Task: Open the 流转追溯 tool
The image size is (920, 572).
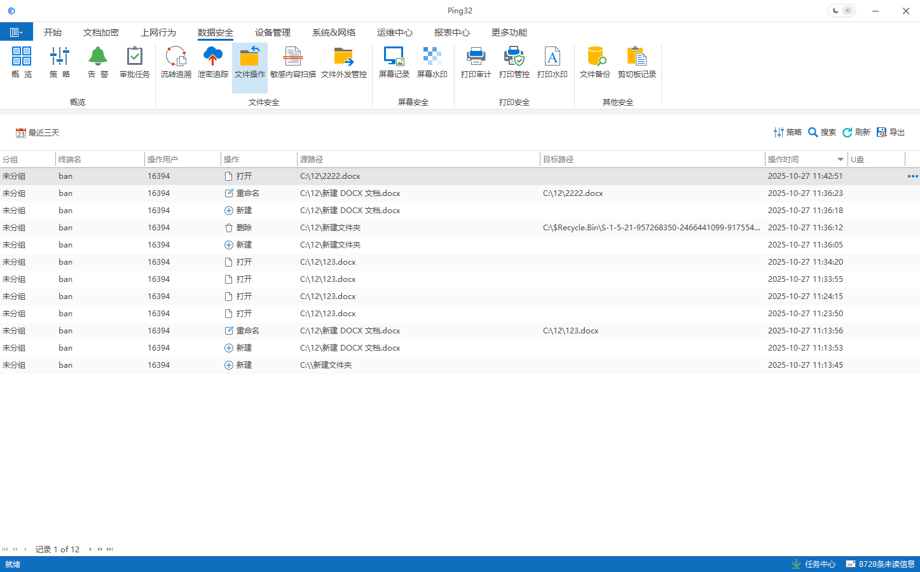Action: tap(175, 62)
